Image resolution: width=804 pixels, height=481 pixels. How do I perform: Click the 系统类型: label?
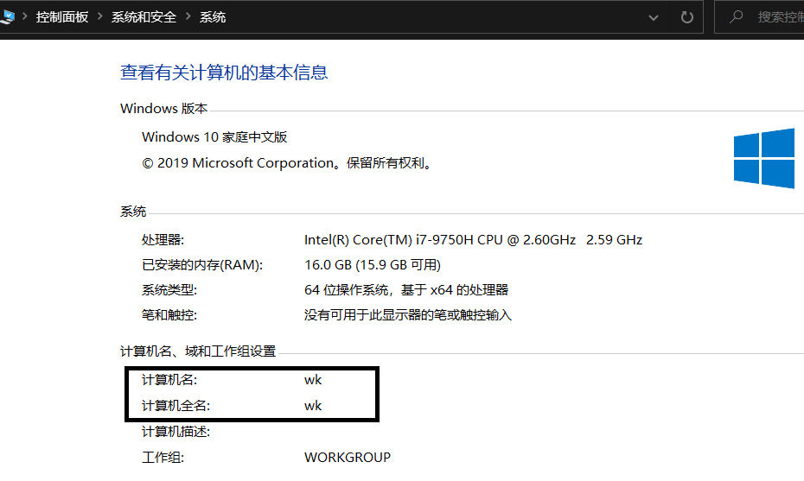[x=169, y=290]
